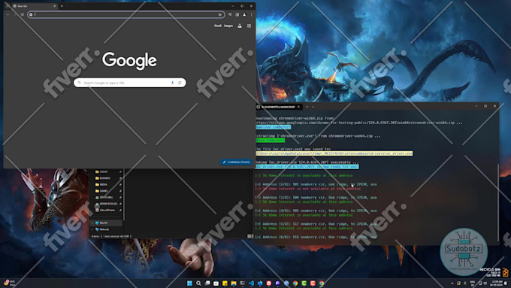511x288 pixels.
Task: Open Chrome media control icon
Action: (230, 14)
